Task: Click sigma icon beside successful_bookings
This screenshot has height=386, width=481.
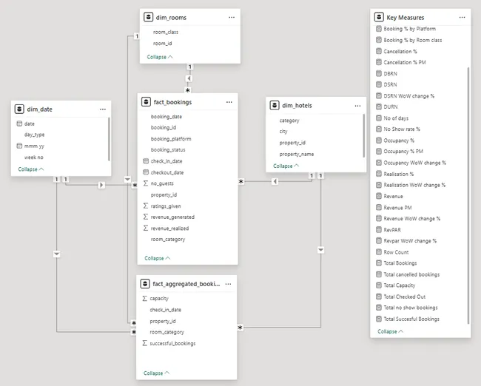Action: pos(145,343)
